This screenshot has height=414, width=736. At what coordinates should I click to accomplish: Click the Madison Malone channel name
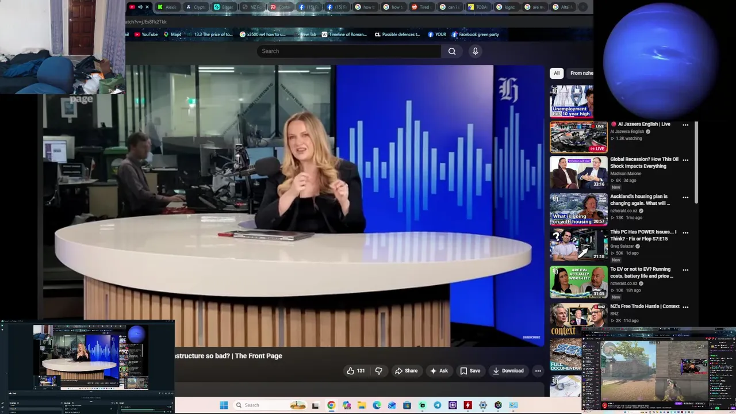(x=626, y=174)
